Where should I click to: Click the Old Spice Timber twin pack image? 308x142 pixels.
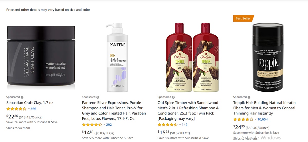192,58
